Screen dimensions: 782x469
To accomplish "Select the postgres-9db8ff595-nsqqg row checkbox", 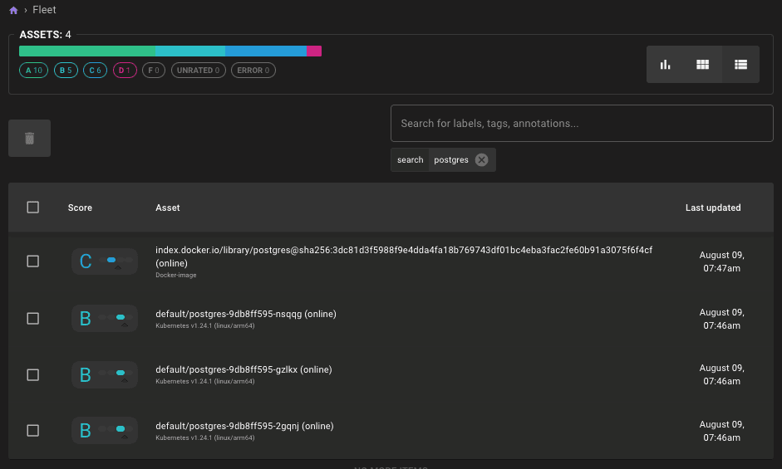I will [33, 319].
